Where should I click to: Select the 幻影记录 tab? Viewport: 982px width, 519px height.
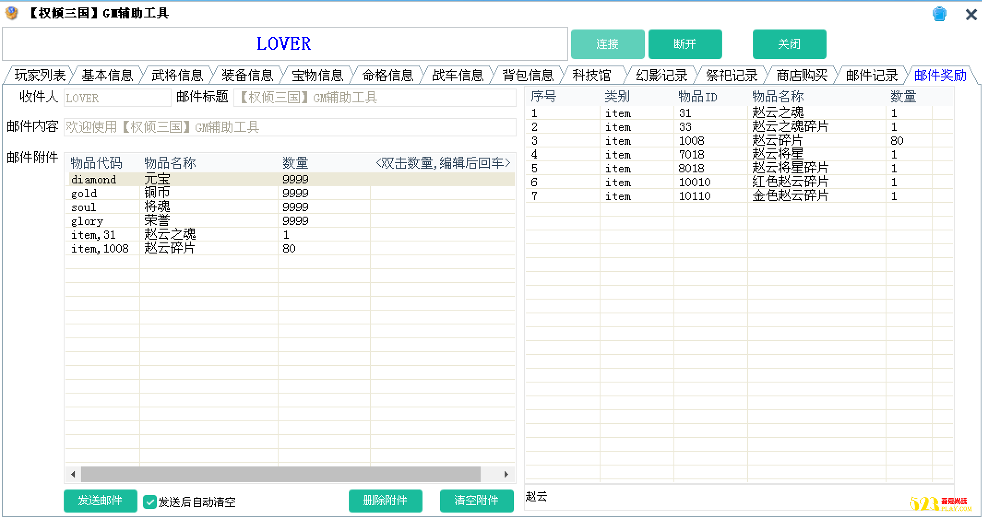[x=661, y=75]
